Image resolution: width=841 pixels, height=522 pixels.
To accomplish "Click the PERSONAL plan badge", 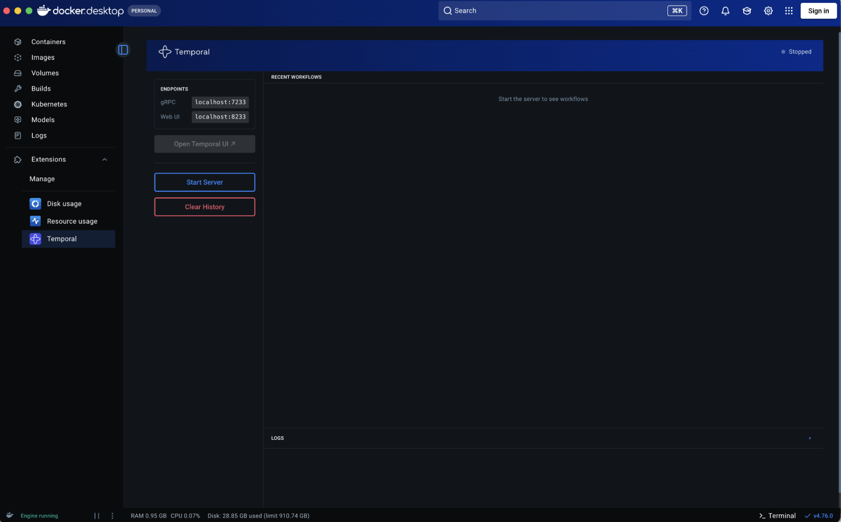I will pos(144,11).
